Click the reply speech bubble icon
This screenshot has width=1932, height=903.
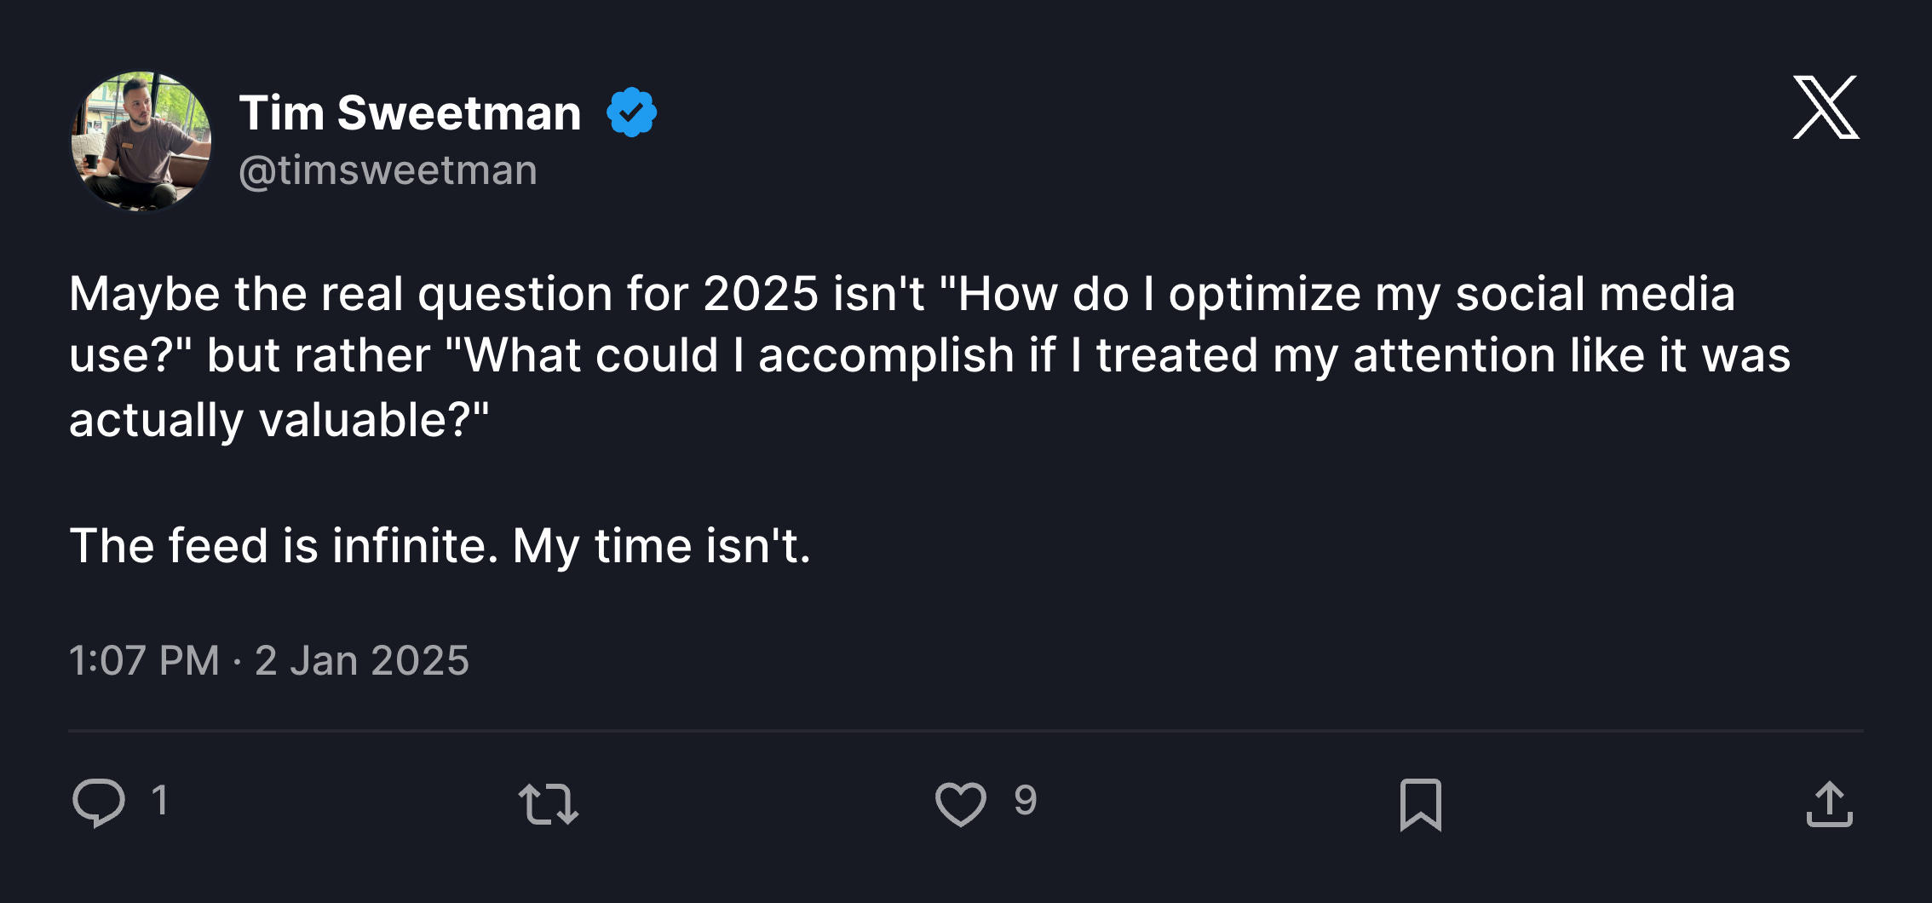[99, 802]
